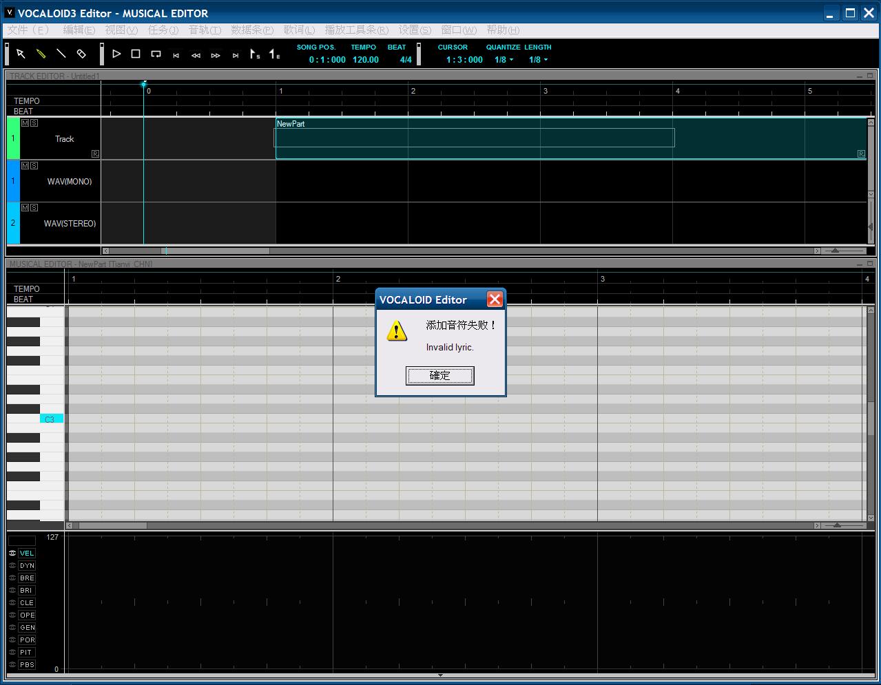
Task: Toggle loop repeat playback
Action: point(156,54)
